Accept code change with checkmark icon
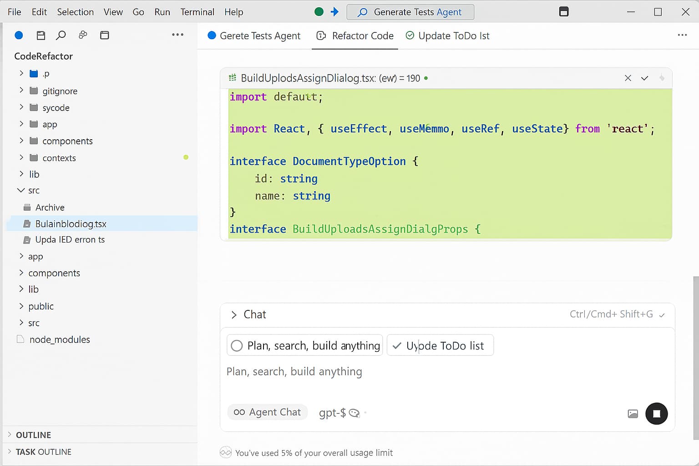 click(x=644, y=78)
